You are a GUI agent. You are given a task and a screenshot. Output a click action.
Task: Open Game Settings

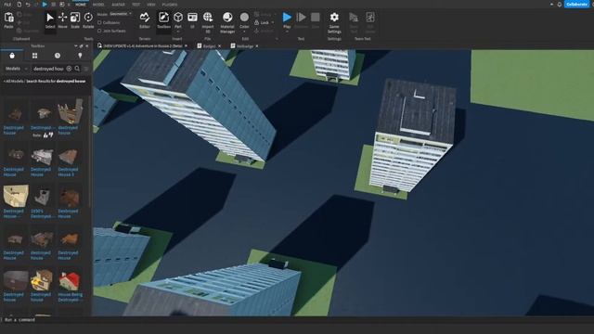[334, 22]
